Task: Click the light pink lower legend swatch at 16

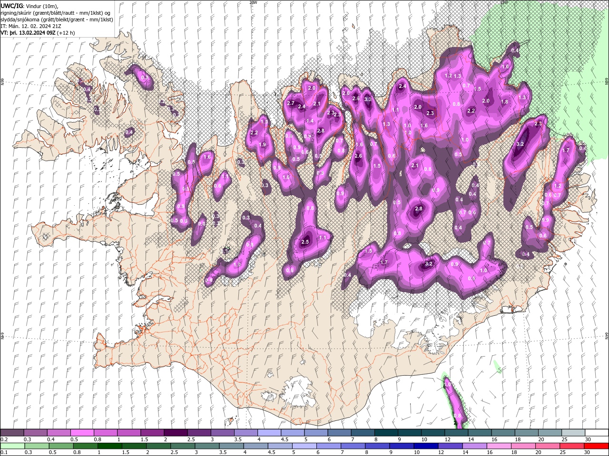Action: click(x=499, y=446)
